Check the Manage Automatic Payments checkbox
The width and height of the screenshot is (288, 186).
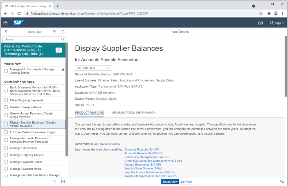pyautogui.click(x=6, y=140)
